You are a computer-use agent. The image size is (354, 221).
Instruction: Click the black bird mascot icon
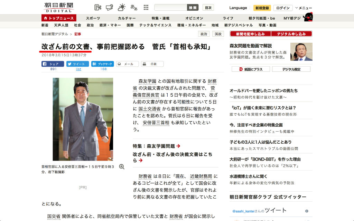point(308,17)
